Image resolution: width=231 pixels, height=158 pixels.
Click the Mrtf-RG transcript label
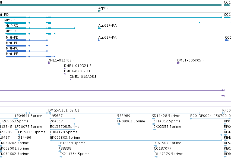click(12, 26)
